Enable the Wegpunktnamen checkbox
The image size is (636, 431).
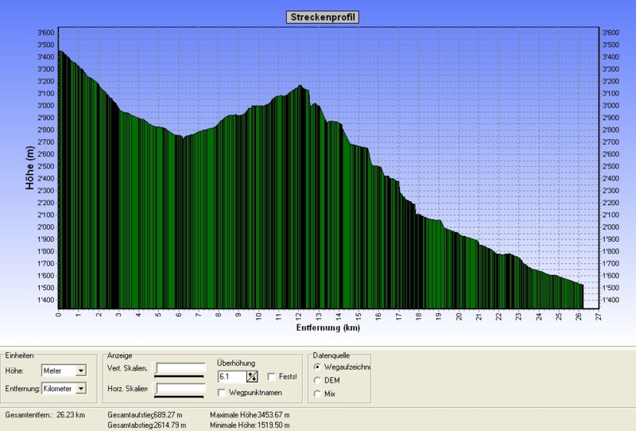tap(222, 392)
